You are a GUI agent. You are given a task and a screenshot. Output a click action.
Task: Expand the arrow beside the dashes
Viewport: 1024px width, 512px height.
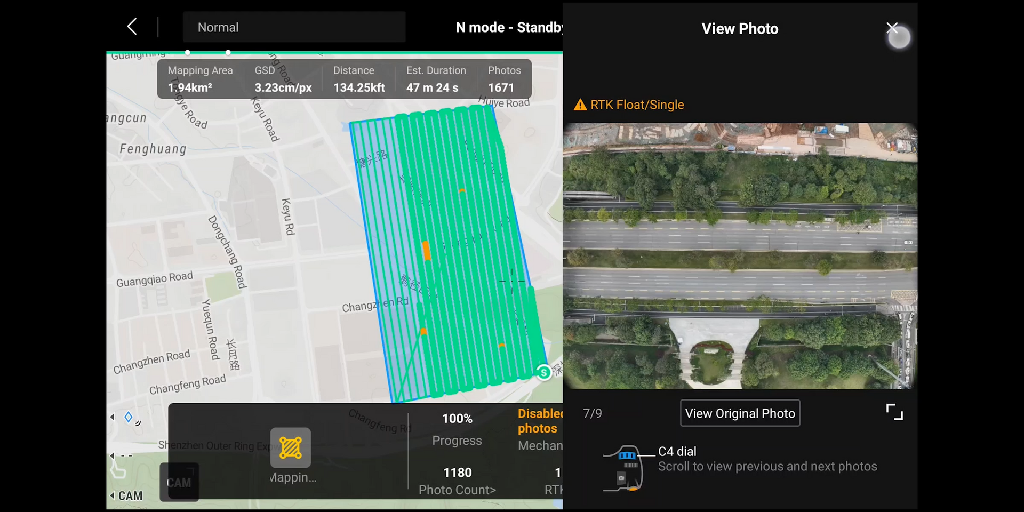tap(113, 455)
